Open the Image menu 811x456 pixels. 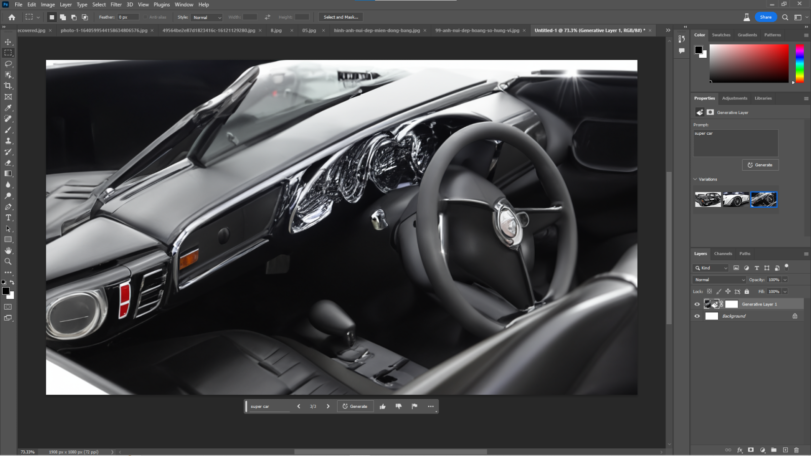coord(48,5)
